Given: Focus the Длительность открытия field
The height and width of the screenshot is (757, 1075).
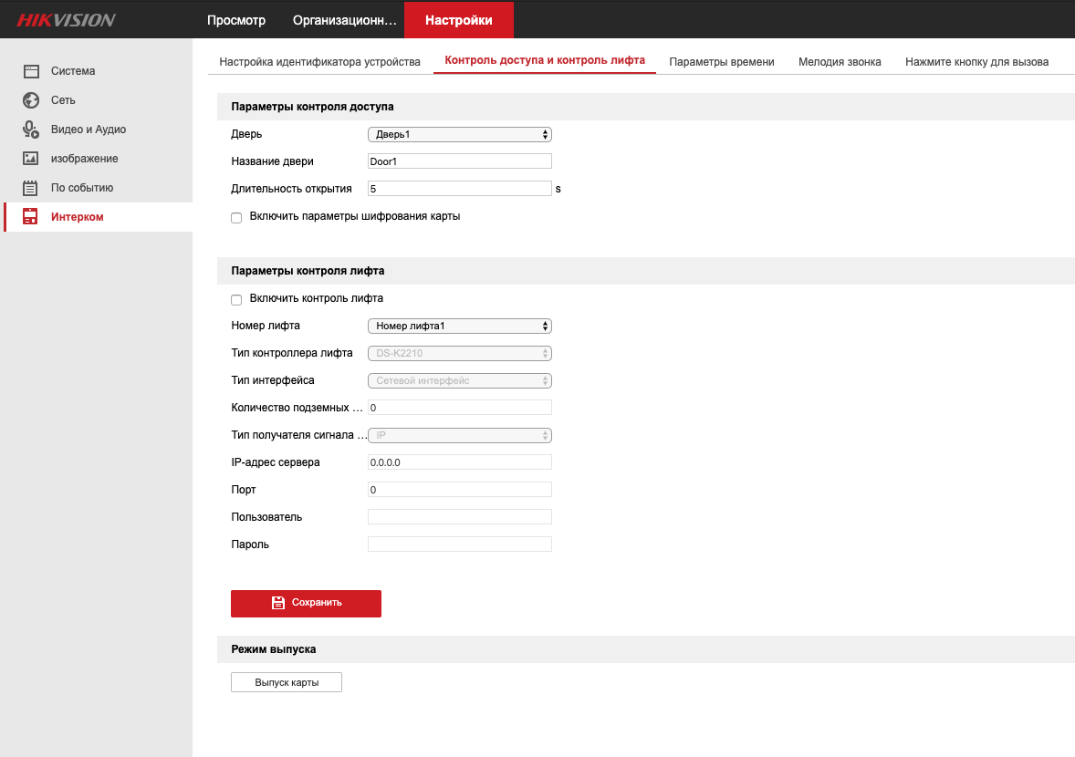Looking at the screenshot, I should (x=459, y=189).
